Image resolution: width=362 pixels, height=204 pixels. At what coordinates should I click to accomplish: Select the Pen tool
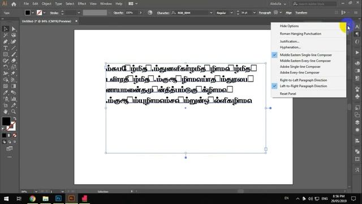pos(6,41)
